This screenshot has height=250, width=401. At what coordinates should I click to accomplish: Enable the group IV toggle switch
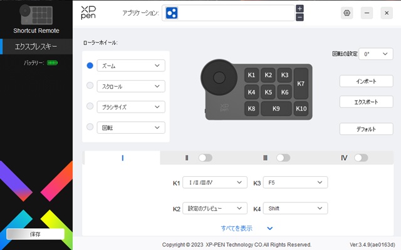pyautogui.click(x=361, y=158)
